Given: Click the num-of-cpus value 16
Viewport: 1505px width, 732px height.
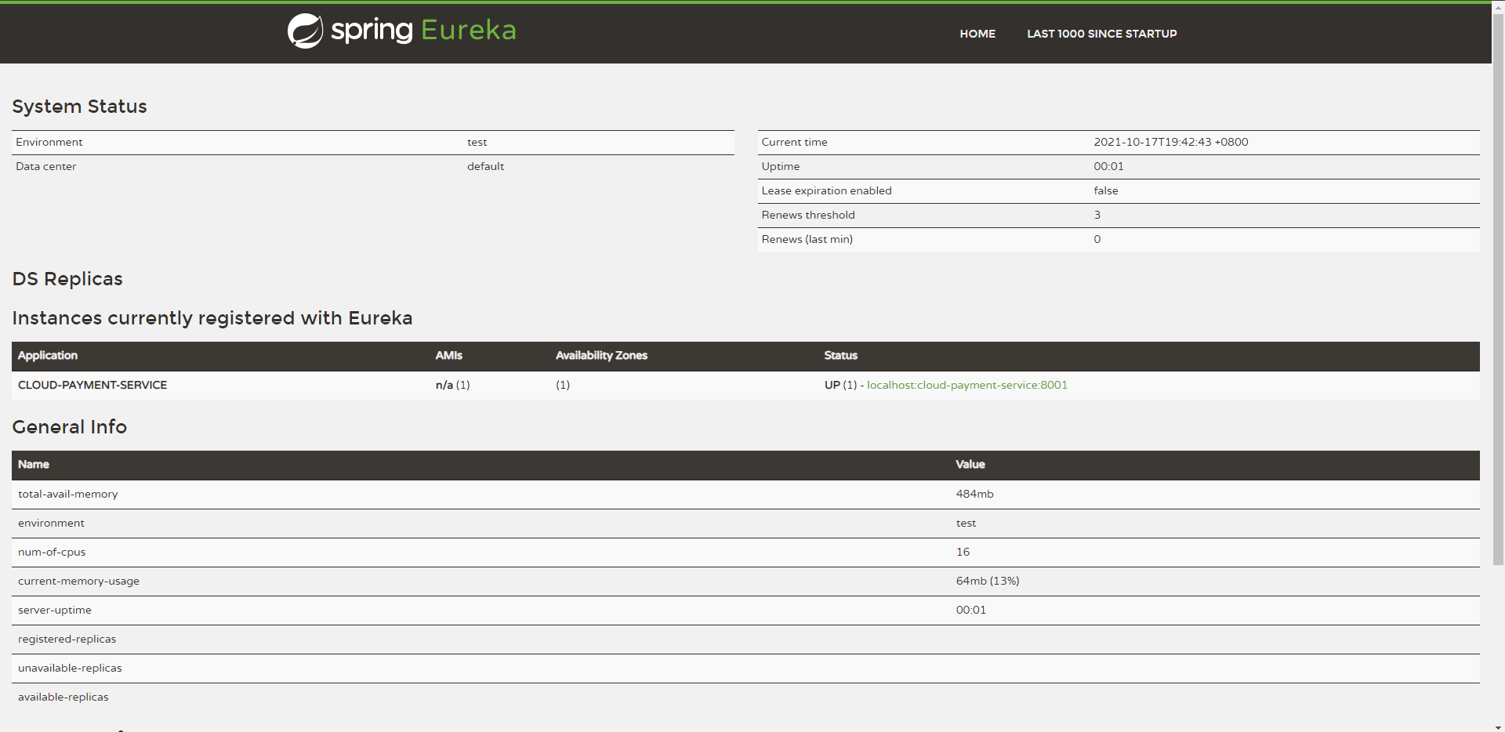Looking at the screenshot, I should [963, 552].
